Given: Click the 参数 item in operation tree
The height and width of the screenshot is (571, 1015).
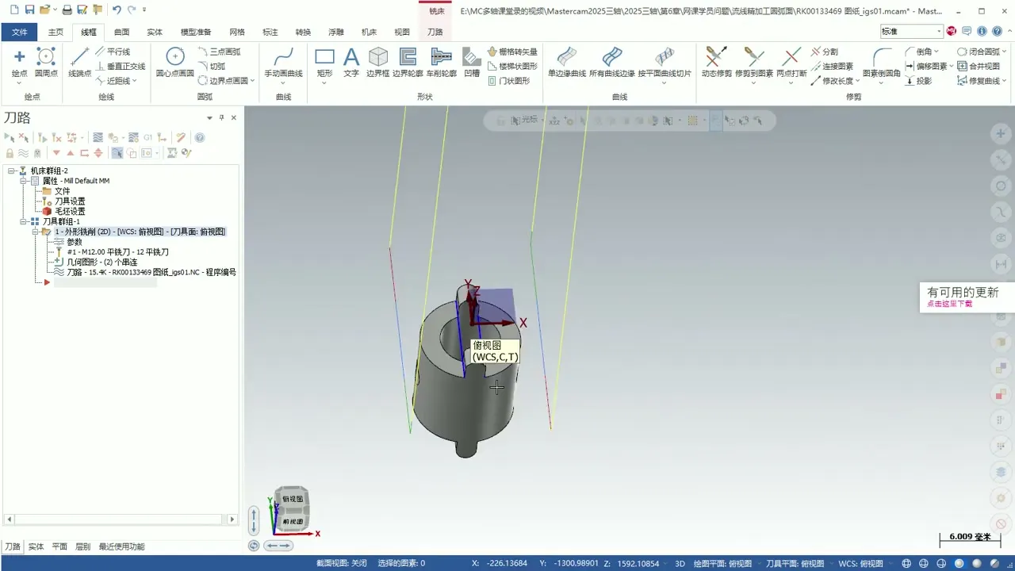Looking at the screenshot, I should [74, 242].
